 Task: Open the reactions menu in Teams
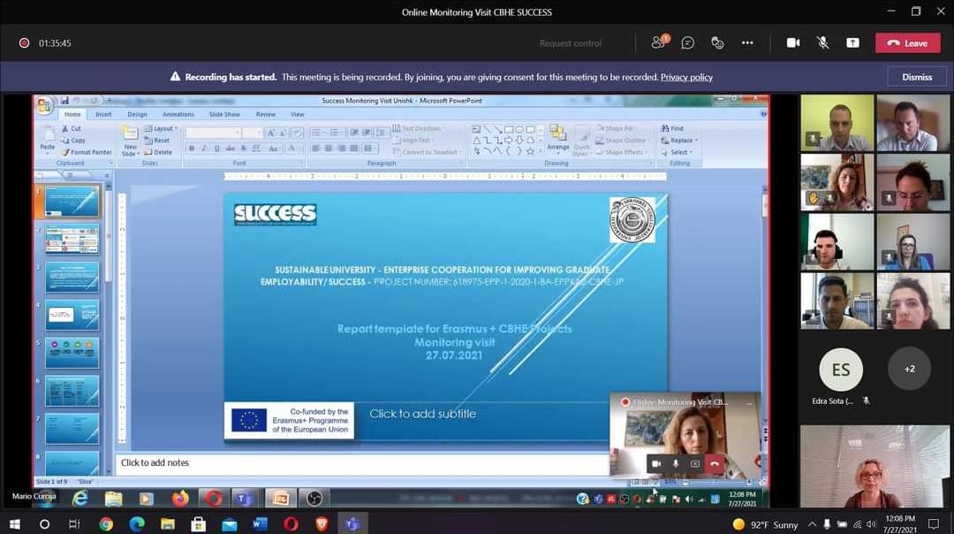coord(717,42)
